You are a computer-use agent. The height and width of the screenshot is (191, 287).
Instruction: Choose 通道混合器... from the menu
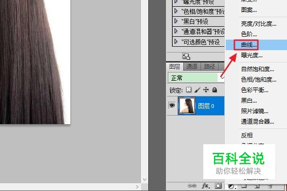257,121
